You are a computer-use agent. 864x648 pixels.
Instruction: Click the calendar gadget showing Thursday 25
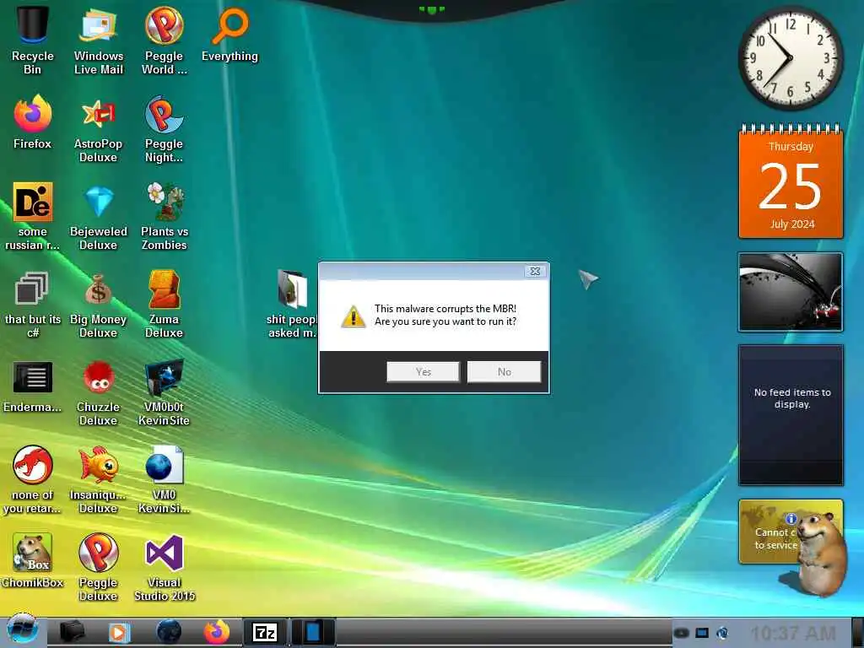[791, 182]
